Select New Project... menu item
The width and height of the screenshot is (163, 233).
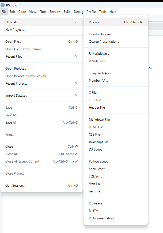click(x=15, y=30)
